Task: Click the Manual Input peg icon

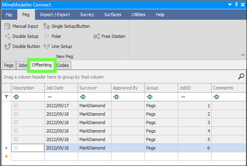Action: point(8,26)
